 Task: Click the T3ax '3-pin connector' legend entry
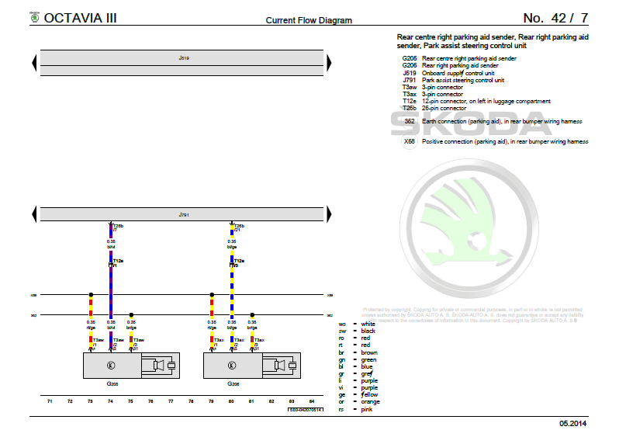pyautogui.click(x=432, y=95)
